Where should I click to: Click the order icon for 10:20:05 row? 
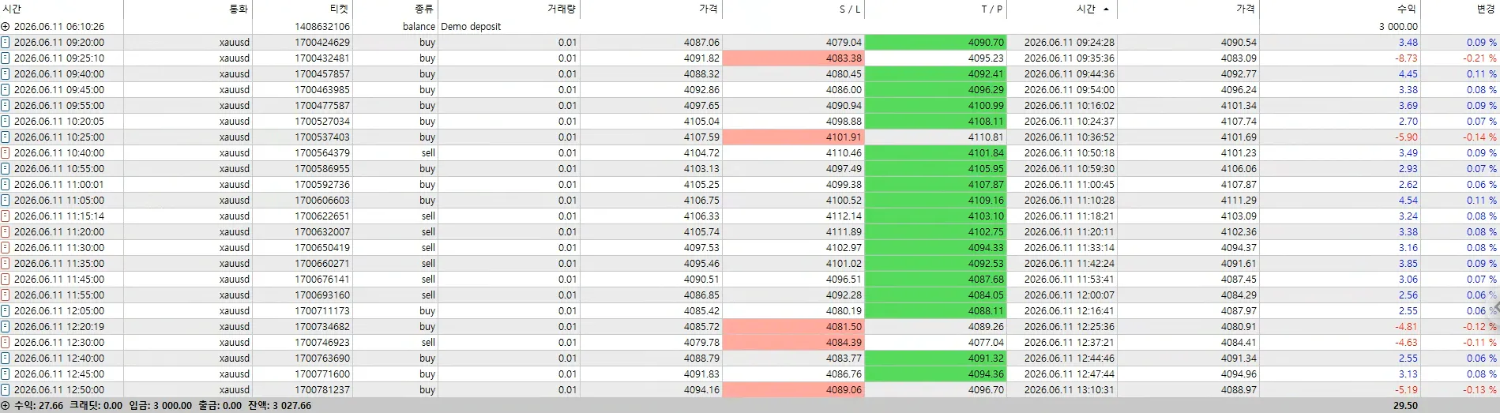(6, 121)
